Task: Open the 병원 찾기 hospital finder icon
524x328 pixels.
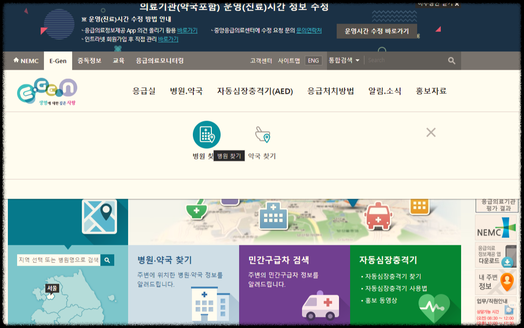Action: [x=207, y=134]
